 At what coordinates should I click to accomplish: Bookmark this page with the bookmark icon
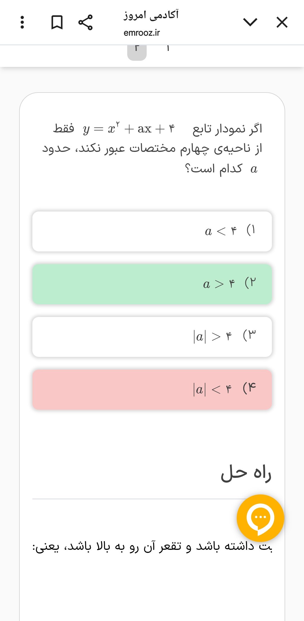click(57, 22)
